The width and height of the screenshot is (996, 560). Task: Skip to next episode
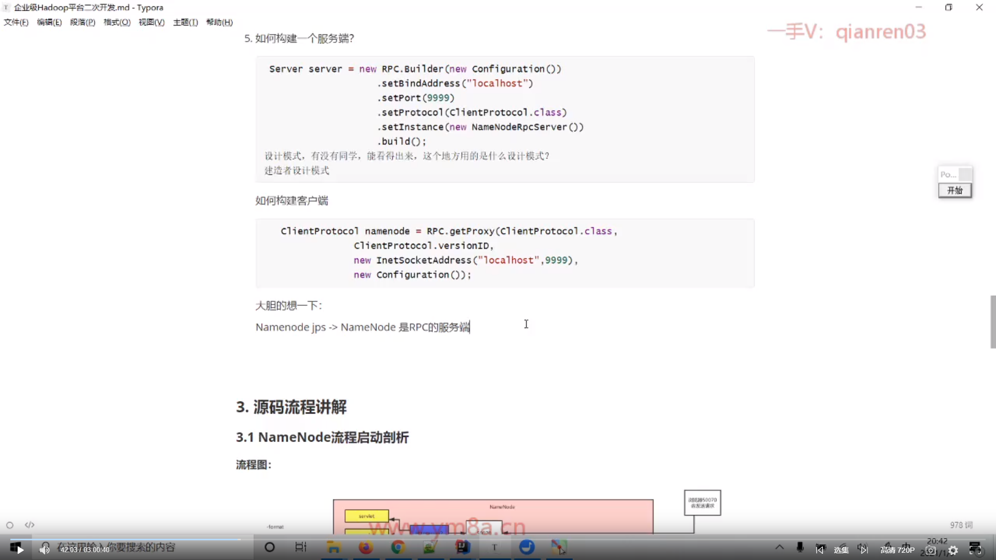pos(864,550)
